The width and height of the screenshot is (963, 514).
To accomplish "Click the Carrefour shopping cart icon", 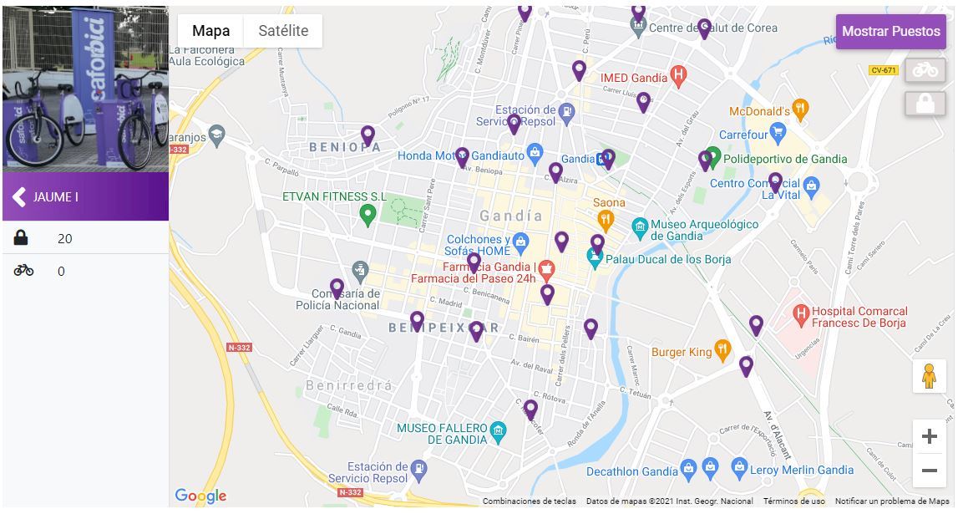I will pyautogui.click(x=778, y=132).
